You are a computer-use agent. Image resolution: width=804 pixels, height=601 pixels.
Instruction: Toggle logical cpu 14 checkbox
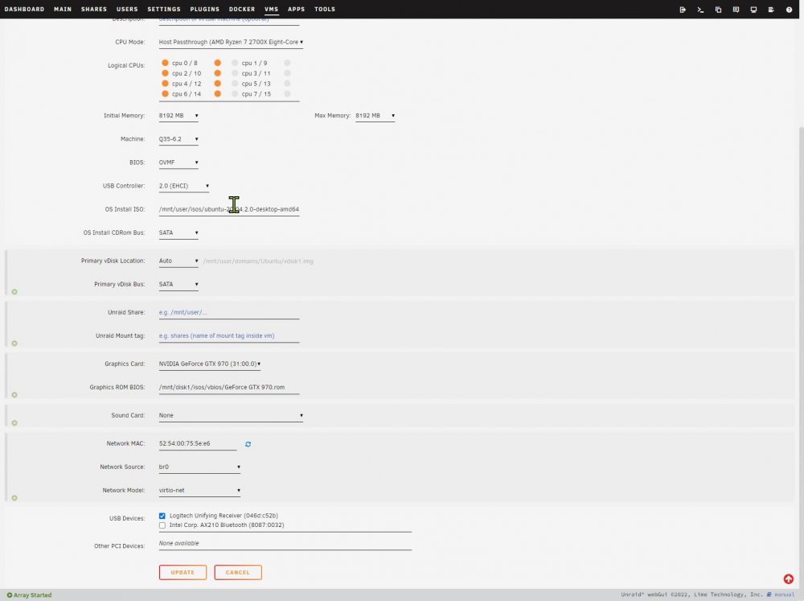coord(217,93)
